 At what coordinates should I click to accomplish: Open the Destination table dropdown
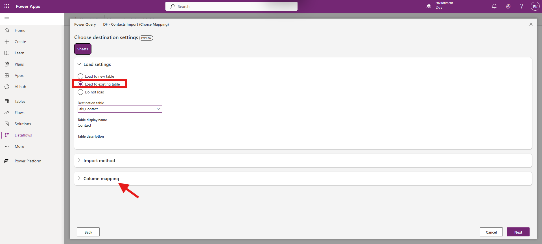click(120, 109)
